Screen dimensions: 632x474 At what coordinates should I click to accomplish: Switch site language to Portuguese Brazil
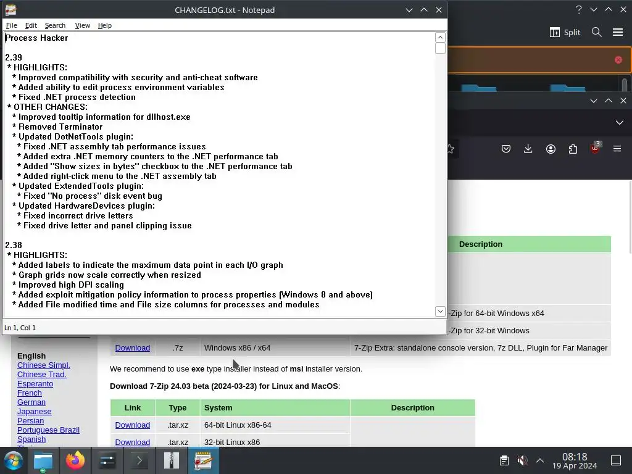(48, 430)
